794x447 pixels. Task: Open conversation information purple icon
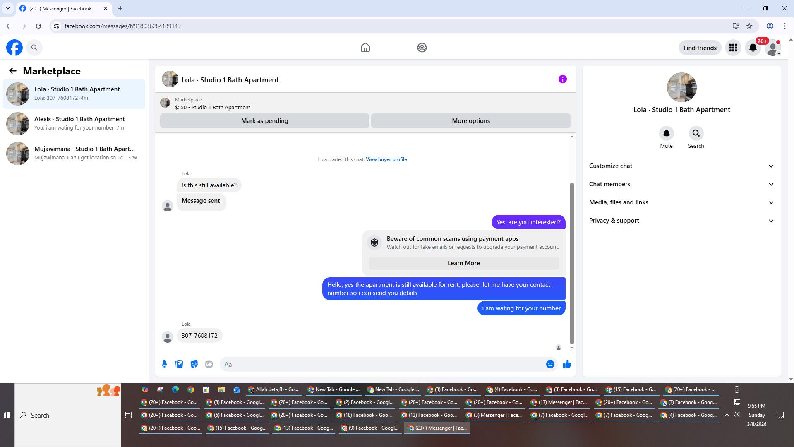click(562, 79)
